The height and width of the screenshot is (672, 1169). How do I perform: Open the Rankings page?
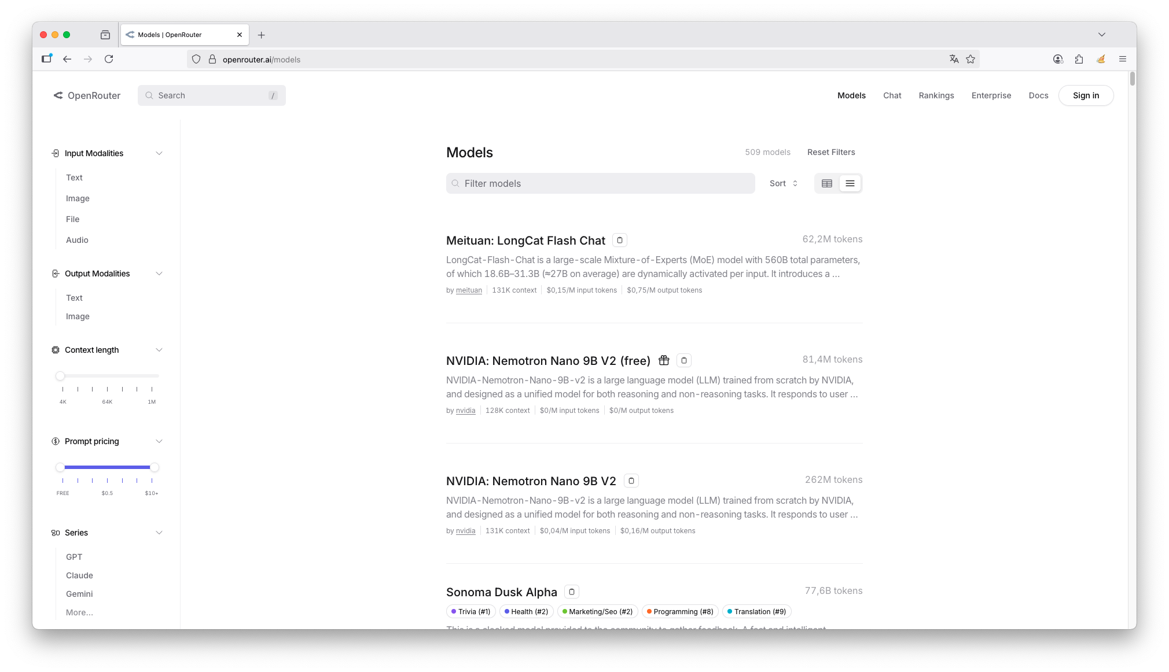point(936,95)
